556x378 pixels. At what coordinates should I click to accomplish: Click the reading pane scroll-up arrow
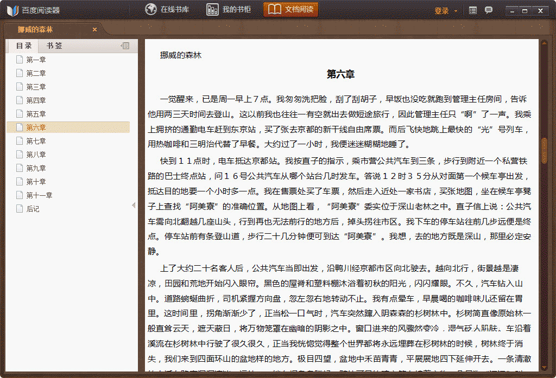[x=544, y=43]
